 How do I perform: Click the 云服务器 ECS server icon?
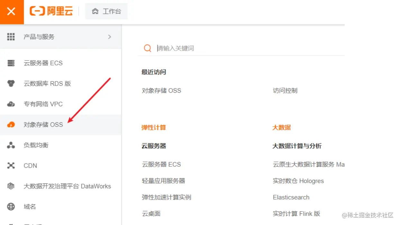[x=11, y=63]
